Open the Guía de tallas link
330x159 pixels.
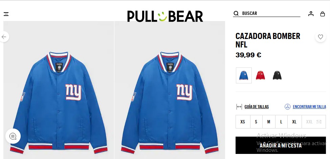coord(257,107)
